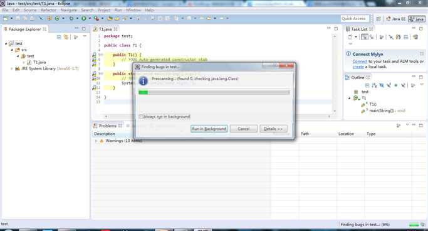Switch to Java perspective button
Viewport: 428px width, 231px height.
coord(417,19)
